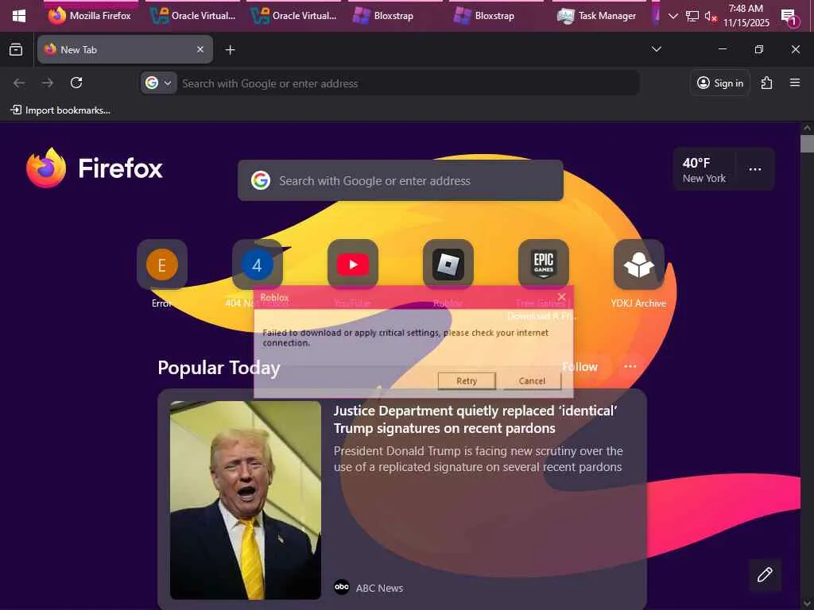This screenshot has width=814, height=610.
Task: Click the ABC News source logo
Action: pyautogui.click(x=342, y=587)
